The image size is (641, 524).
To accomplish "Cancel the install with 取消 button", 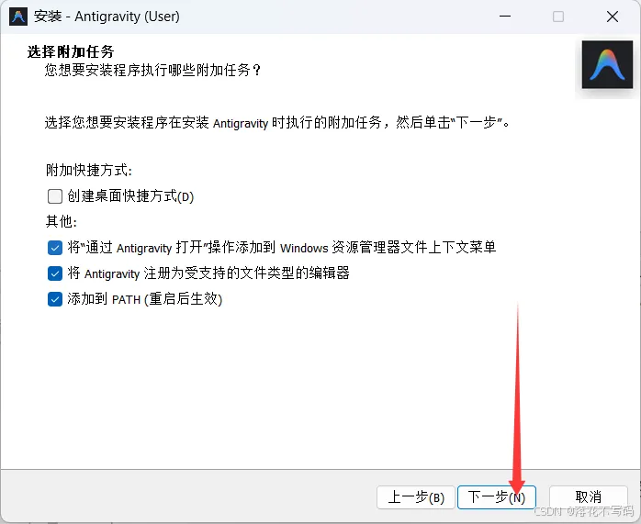I will 589,497.
